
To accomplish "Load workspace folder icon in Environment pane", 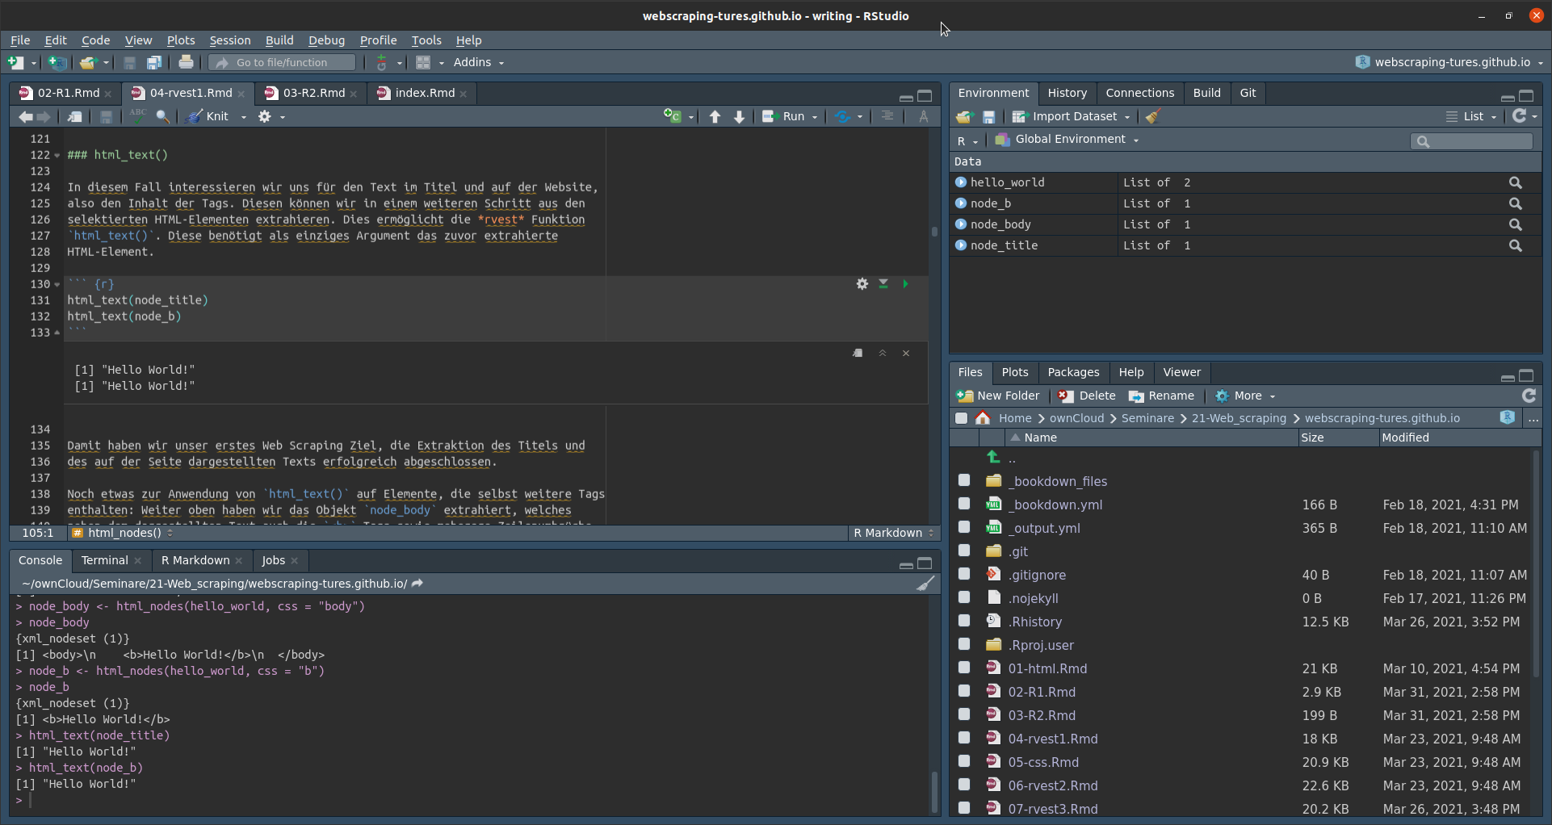I will click(964, 116).
